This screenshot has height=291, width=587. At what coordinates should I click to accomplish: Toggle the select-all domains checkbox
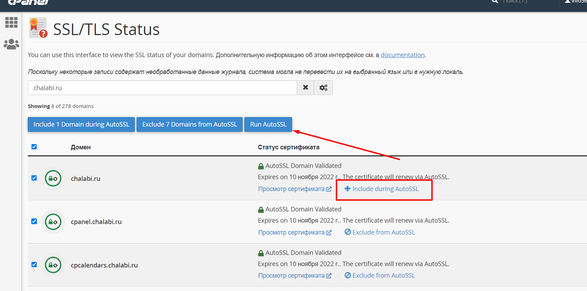point(34,147)
